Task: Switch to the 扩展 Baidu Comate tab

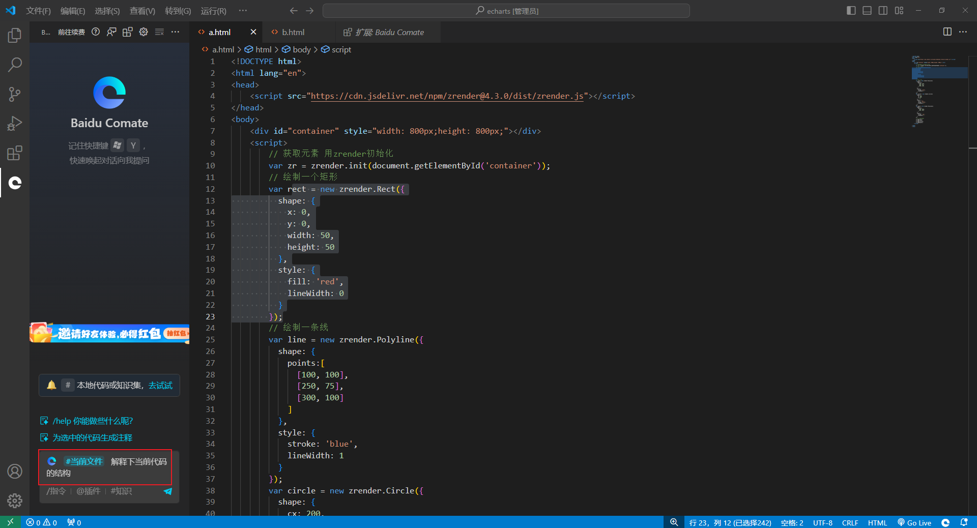Action: pos(389,32)
